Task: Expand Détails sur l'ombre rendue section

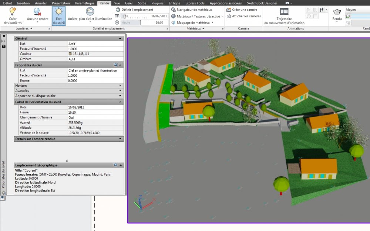Action: click(x=69, y=139)
